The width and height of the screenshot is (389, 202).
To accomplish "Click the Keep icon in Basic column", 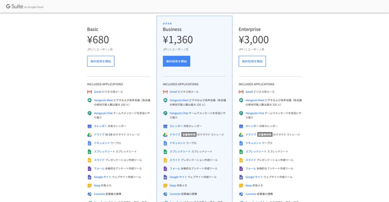I will 90,185.
